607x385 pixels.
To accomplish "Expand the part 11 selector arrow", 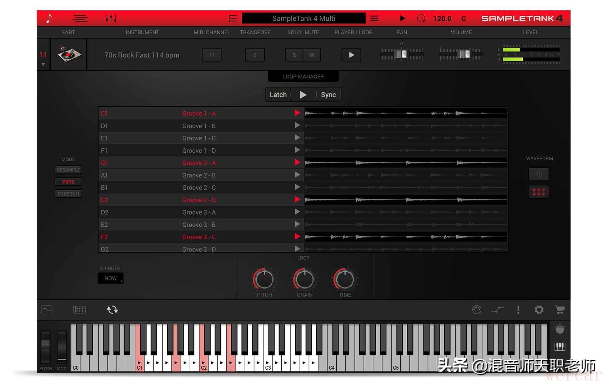I will point(43,65).
